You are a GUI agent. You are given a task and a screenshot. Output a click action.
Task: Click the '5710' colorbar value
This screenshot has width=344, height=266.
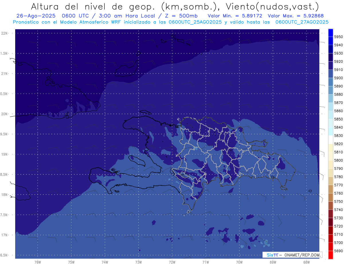coord(338,234)
